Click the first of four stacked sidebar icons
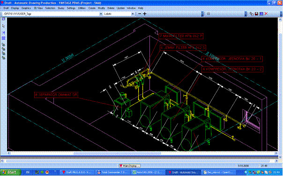 [x=3, y=44]
